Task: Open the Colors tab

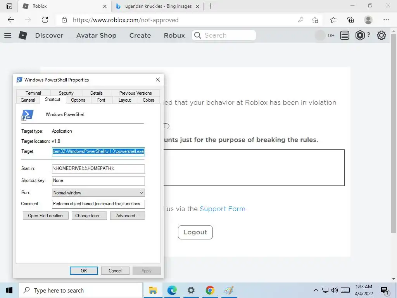Action: coord(148,100)
